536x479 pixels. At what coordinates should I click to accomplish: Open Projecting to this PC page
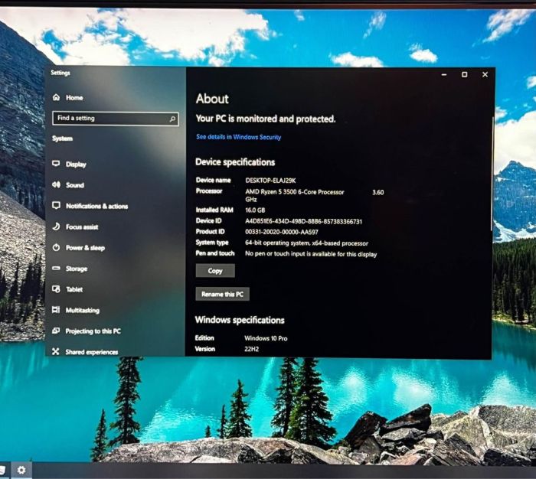point(93,331)
